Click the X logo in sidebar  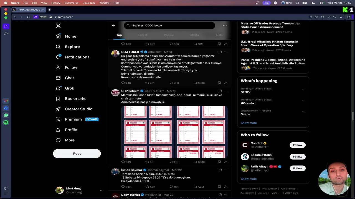(x=58, y=26)
